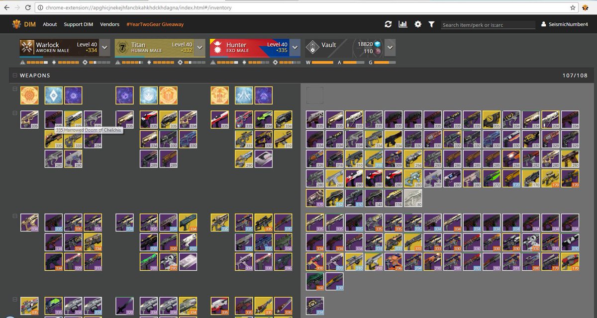Select the Warlock's purple Voidwalker subclass
The image size is (597, 318).
point(73,95)
